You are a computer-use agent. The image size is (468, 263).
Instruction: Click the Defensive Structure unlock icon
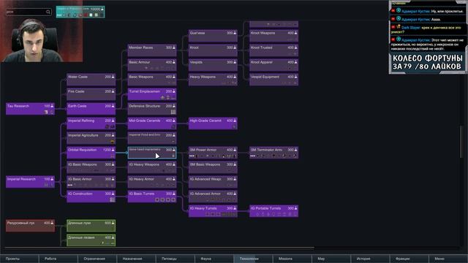click(173, 112)
